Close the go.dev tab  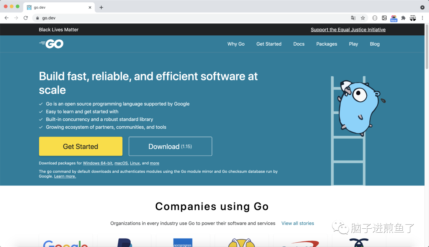click(x=90, y=8)
